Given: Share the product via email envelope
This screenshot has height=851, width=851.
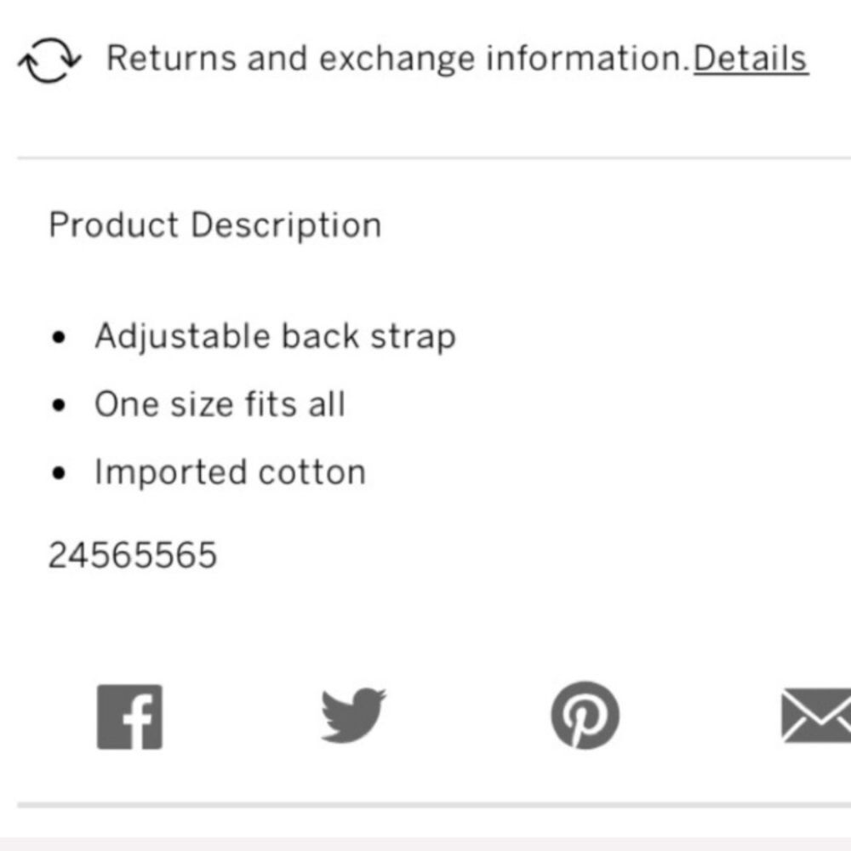Looking at the screenshot, I should click(x=817, y=716).
